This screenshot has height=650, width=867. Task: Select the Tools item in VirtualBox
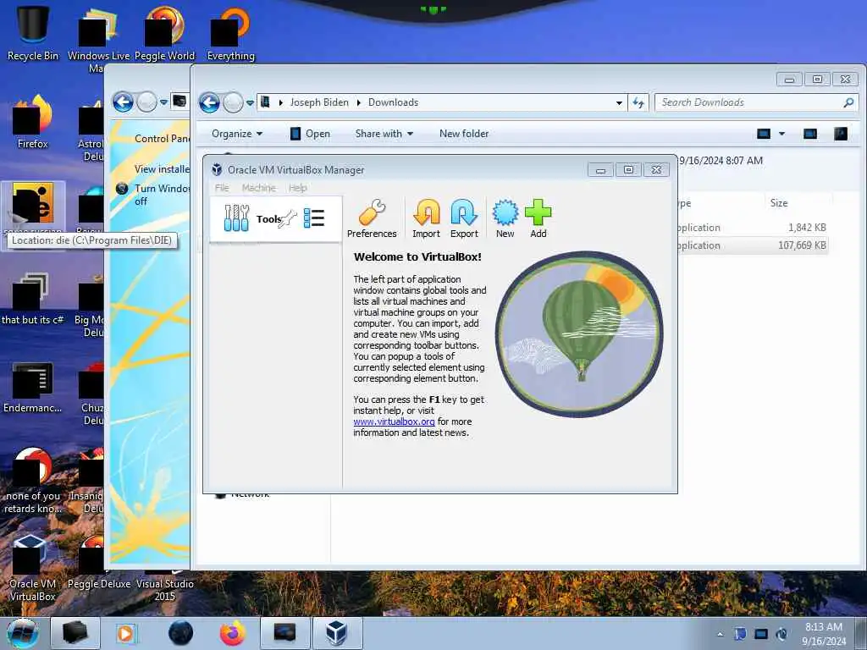coord(275,219)
